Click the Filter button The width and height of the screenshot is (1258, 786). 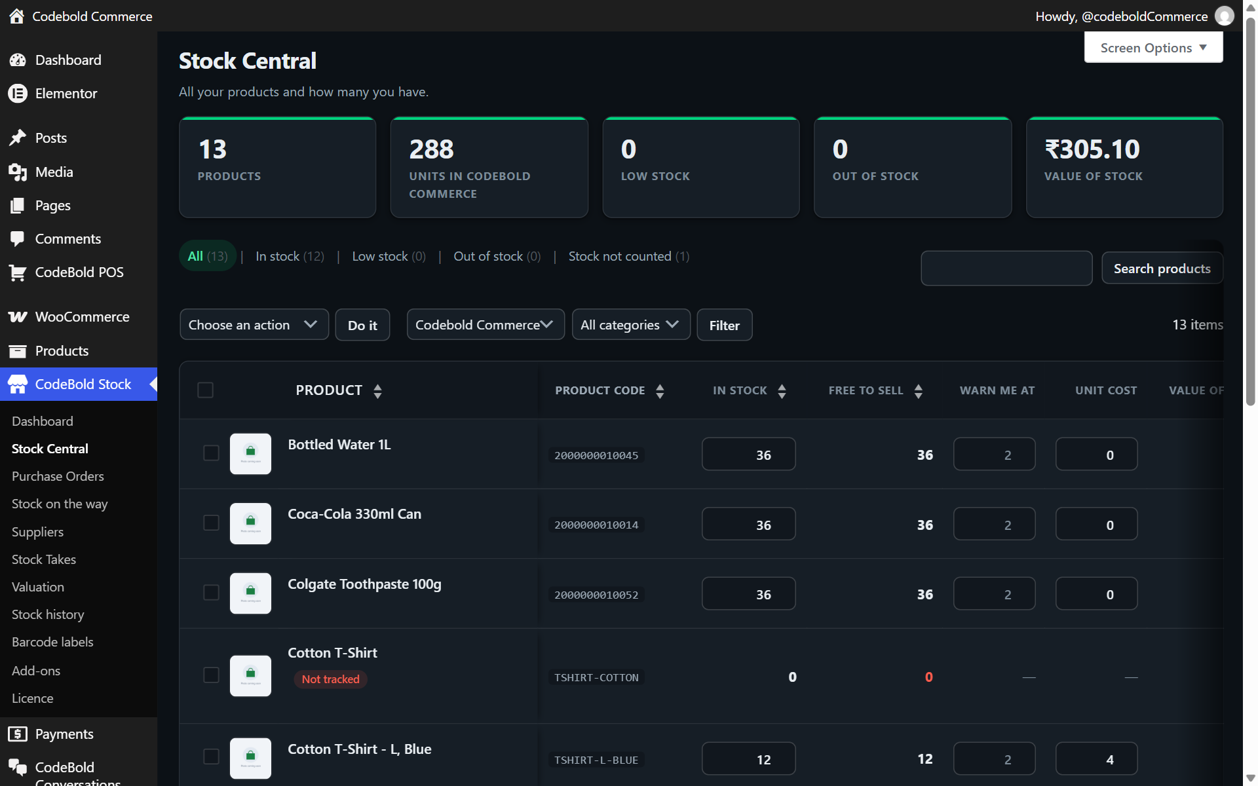click(x=724, y=325)
